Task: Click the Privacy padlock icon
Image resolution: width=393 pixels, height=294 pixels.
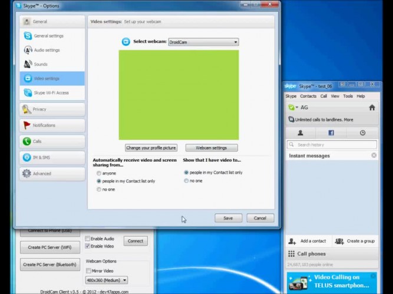Action: tap(27, 109)
